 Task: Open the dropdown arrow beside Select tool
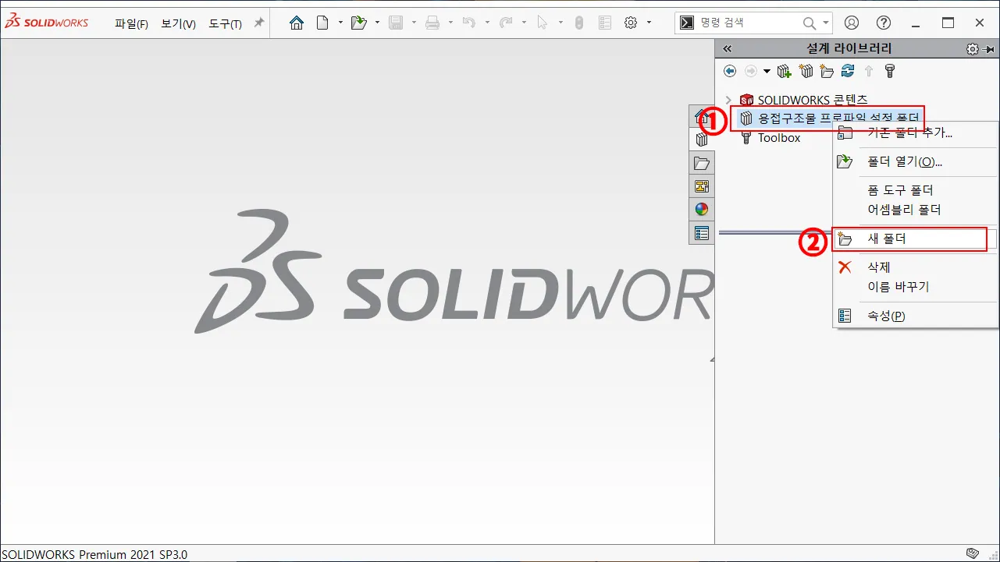(x=560, y=23)
